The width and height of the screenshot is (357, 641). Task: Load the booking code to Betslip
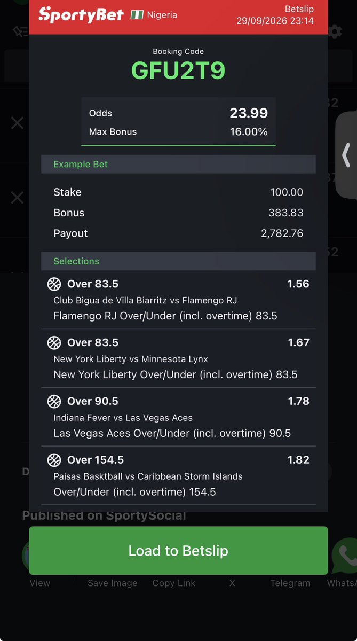coord(178,551)
